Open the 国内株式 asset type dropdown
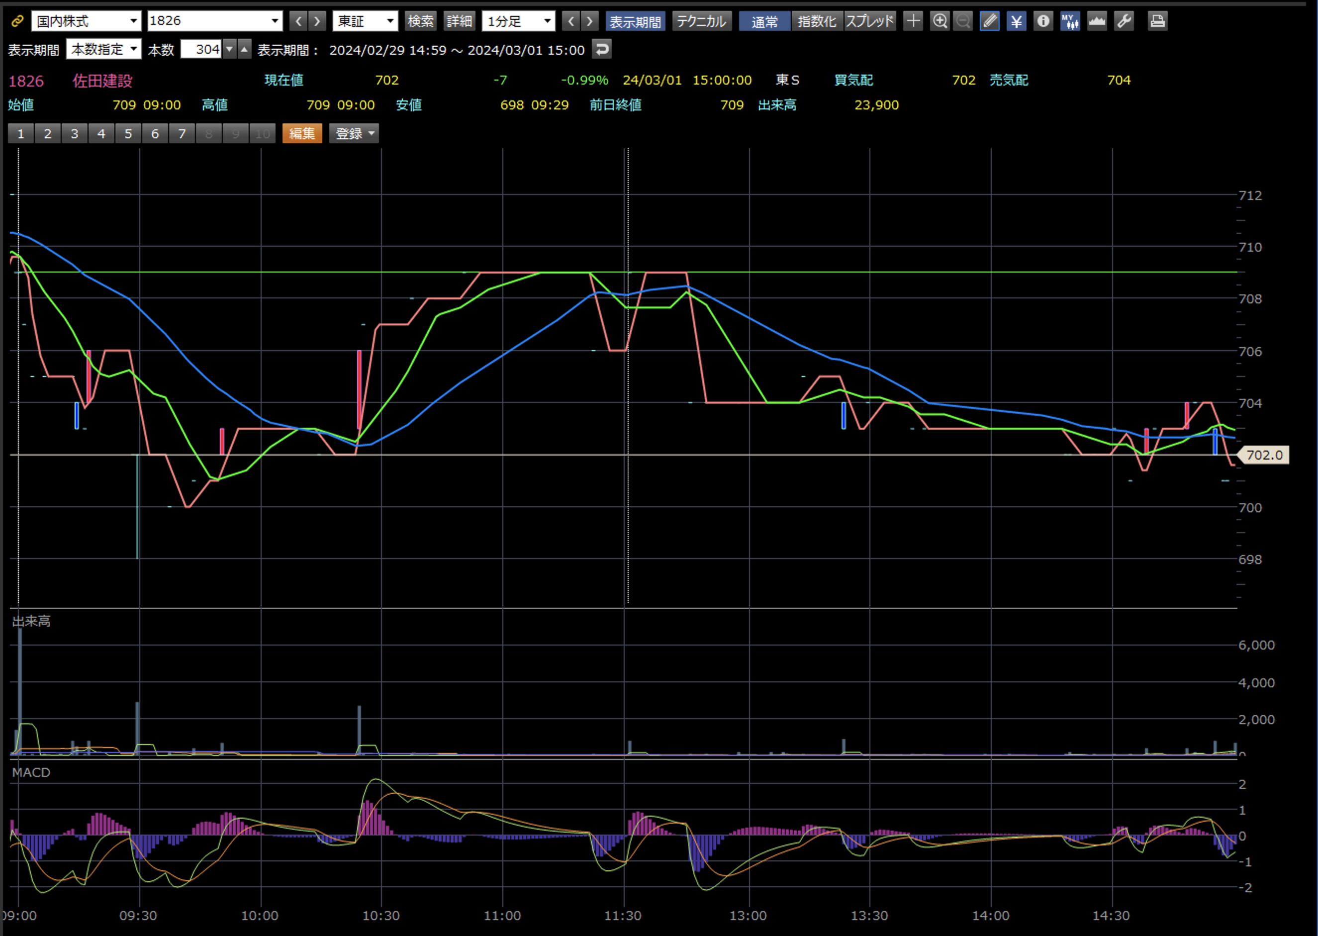This screenshot has height=936, width=1318. pyautogui.click(x=87, y=21)
